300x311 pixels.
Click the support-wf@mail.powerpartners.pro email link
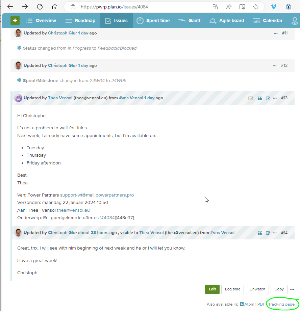click(97, 195)
